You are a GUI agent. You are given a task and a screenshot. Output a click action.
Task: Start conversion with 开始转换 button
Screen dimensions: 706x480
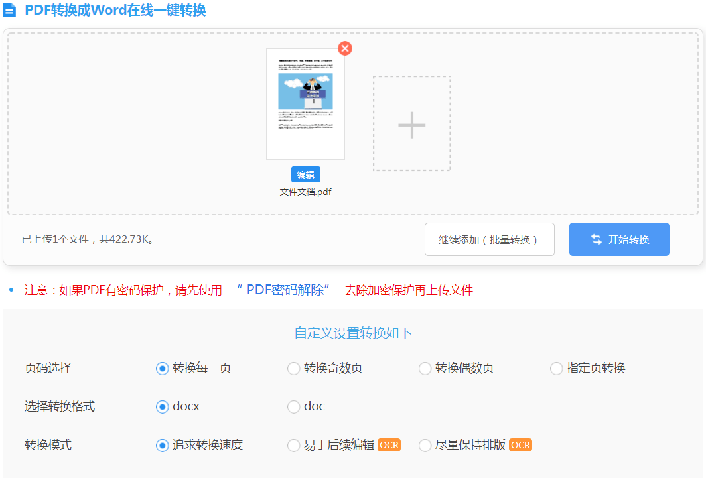619,239
